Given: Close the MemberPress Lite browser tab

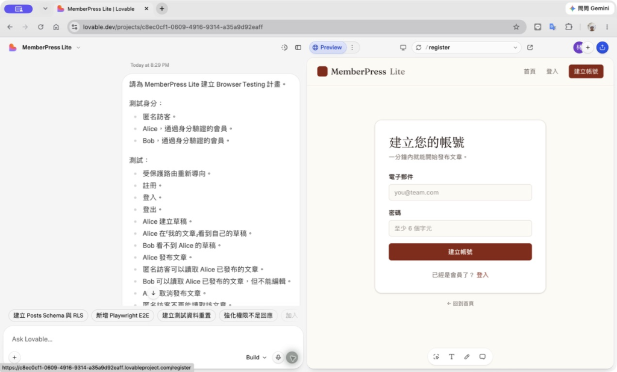Looking at the screenshot, I should (146, 8).
